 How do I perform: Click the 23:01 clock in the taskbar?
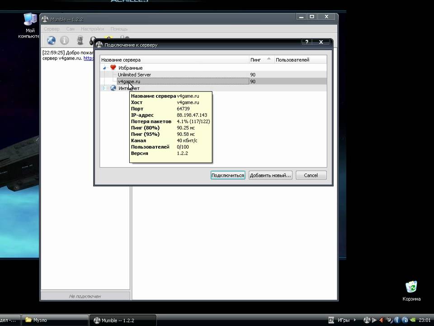tap(425, 320)
